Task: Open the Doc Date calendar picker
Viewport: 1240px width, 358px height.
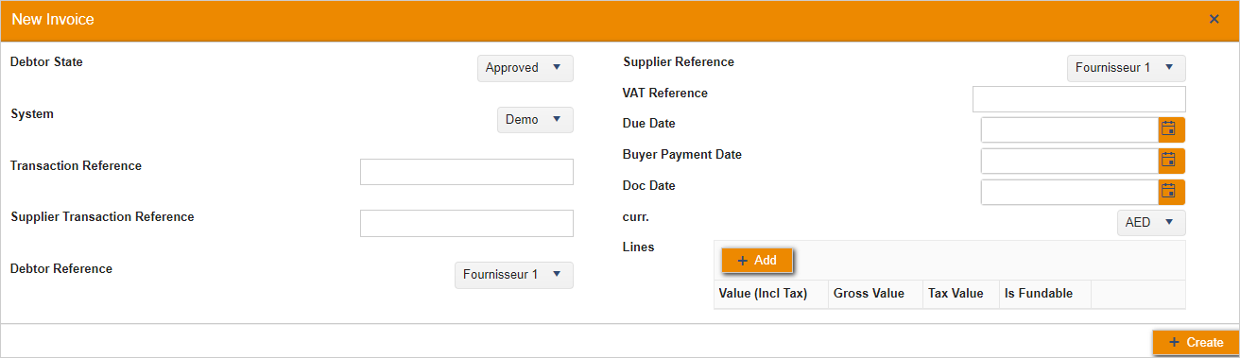Action: (x=1171, y=193)
